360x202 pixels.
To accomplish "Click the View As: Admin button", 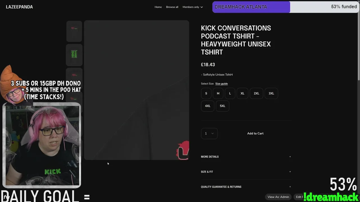I will click(x=278, y=197).
